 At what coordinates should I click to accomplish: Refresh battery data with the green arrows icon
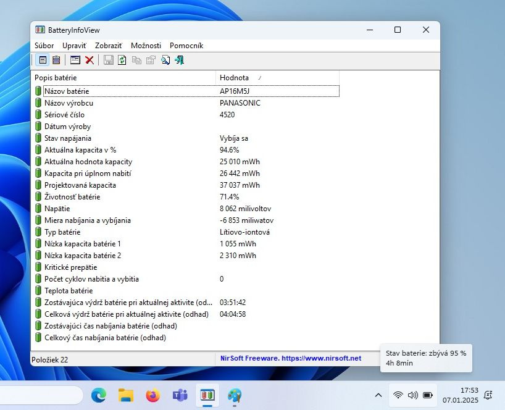(x=122, y=60)
